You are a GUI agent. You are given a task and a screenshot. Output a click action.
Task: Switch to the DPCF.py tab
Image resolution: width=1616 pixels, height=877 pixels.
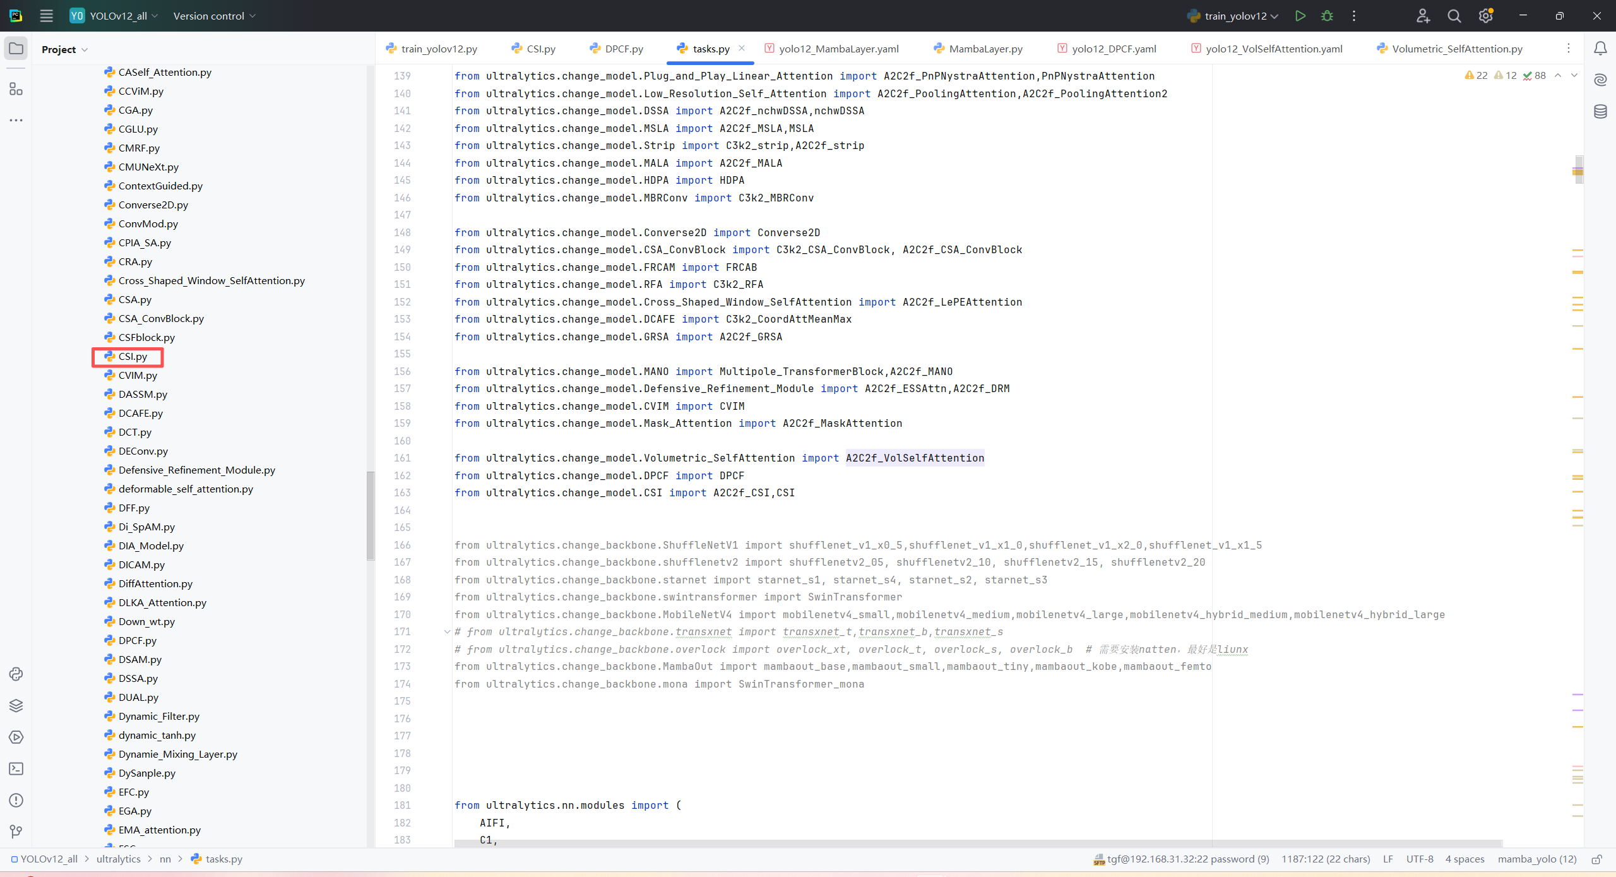click(x=623, y=49)
